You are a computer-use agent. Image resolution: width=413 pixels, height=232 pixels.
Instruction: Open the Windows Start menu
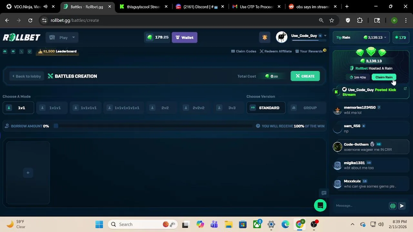click(x=99, y=224)
